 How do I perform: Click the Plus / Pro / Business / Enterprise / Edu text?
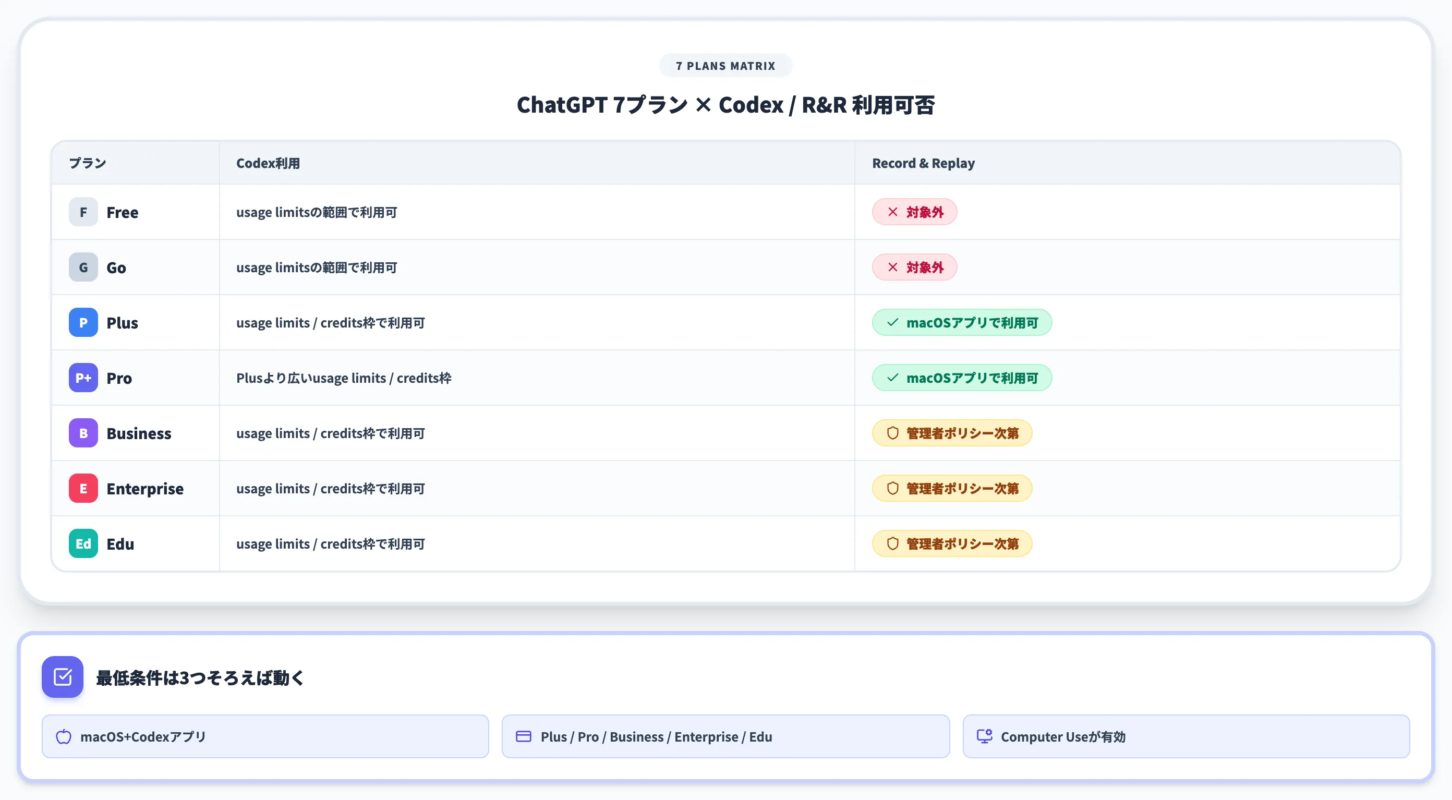point(656,737)
